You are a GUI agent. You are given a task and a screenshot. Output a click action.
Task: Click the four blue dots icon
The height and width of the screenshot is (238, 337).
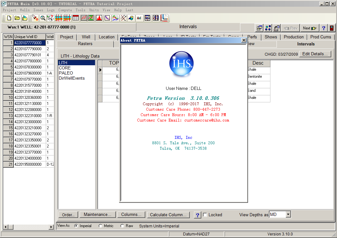[x=268, y=28]
